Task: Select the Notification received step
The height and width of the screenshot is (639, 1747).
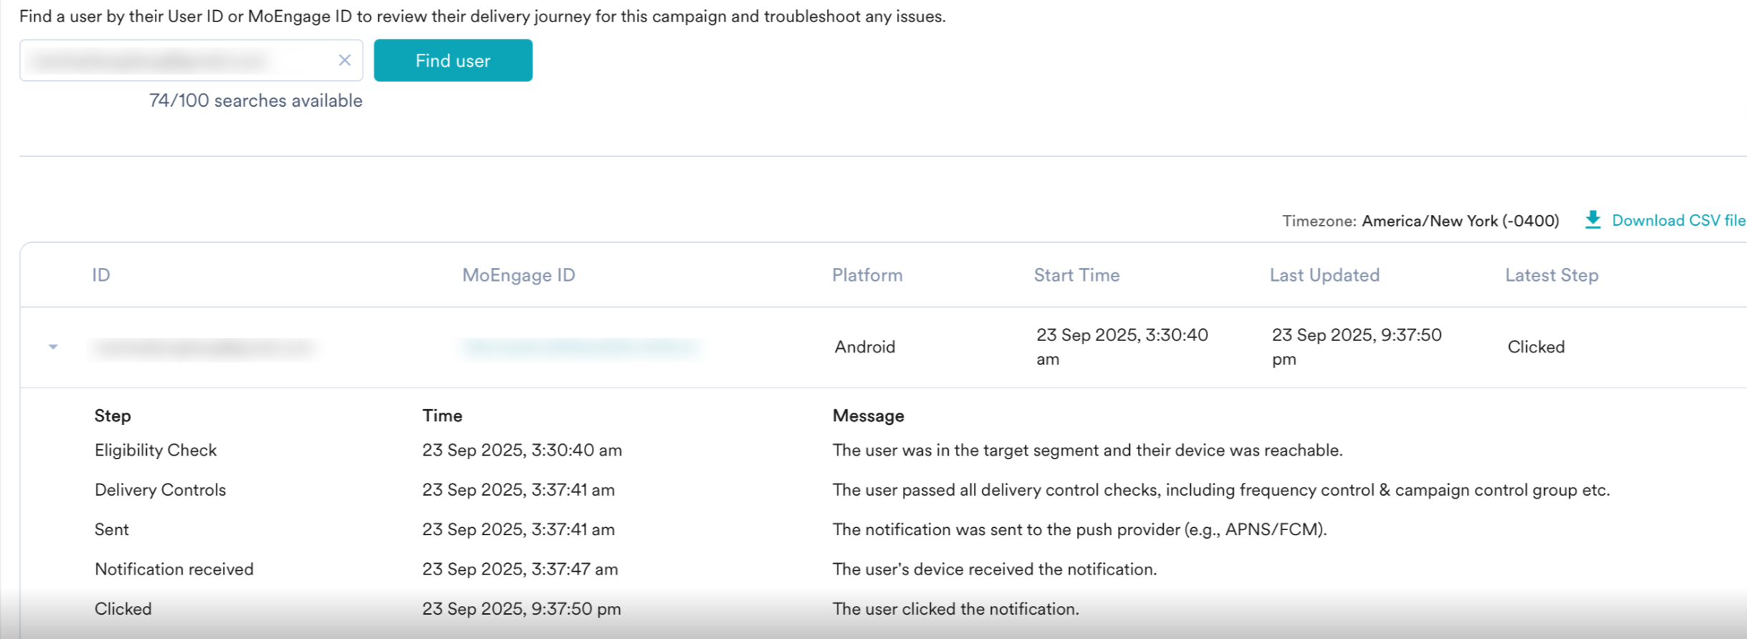Action: tap(174, 569)
